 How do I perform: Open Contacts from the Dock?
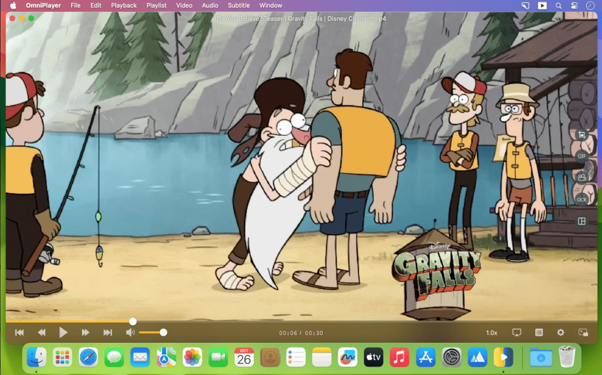[270, 358]
